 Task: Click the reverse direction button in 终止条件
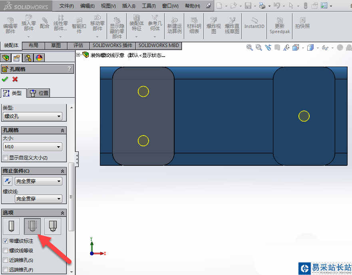point(8,181)
